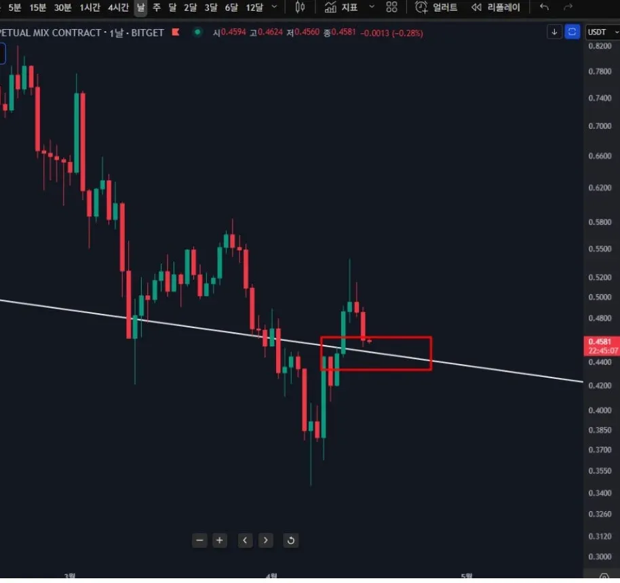Zoom out the chart with minus button
620x583 pixels.
coord(199,540)
